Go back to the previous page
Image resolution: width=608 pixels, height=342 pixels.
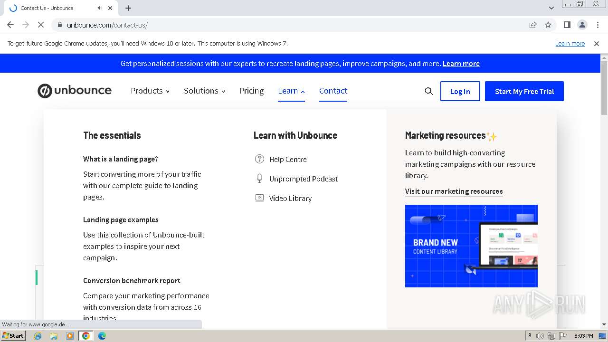pyautogui.click(x=10, y=25)
